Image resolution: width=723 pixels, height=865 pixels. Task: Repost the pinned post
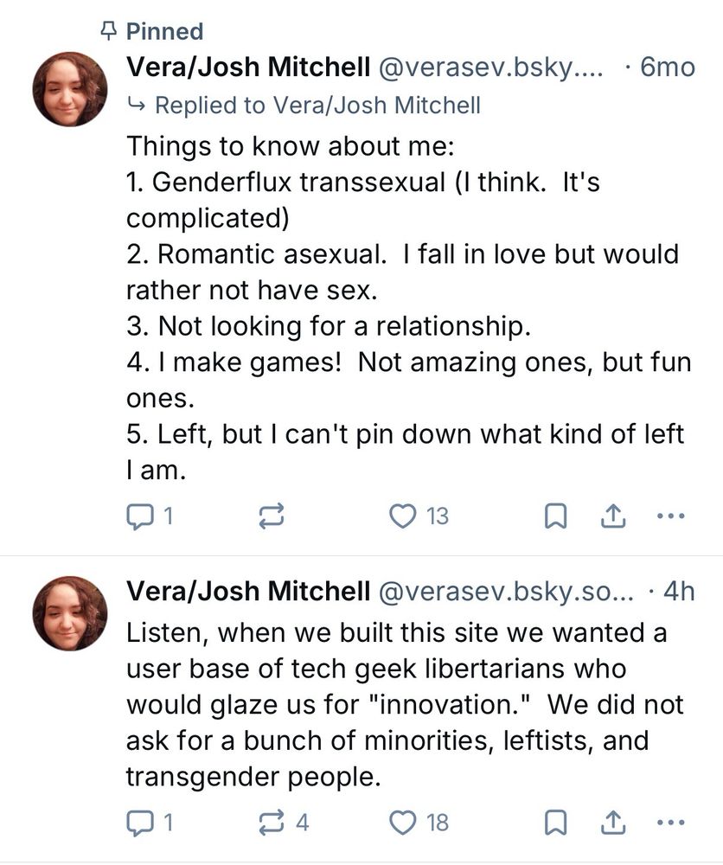271,516
